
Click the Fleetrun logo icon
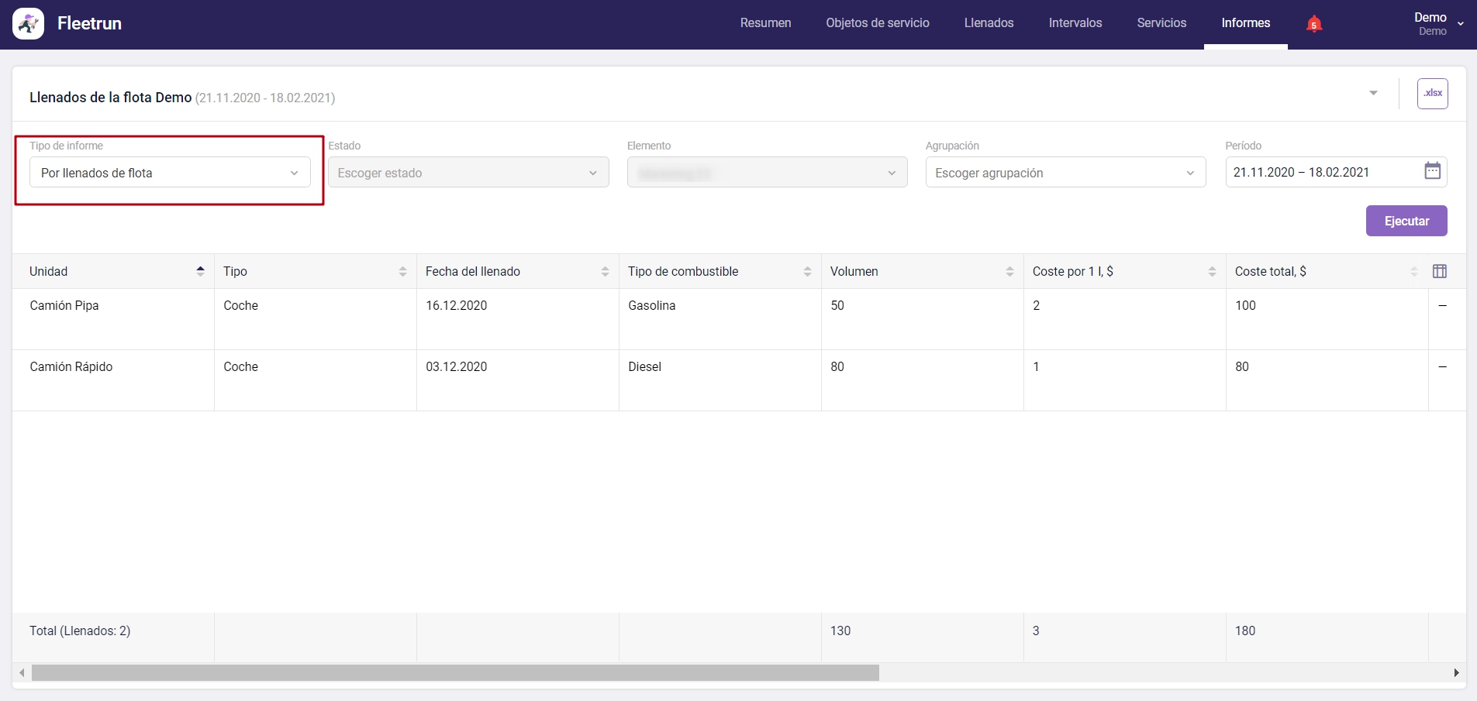(29, 24)
